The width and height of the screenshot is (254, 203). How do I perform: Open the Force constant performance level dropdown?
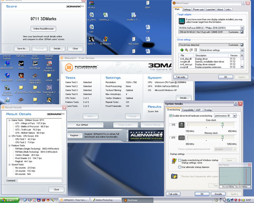(235, 149)
